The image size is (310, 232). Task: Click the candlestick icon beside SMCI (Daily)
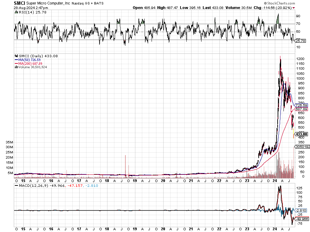pos(17,56)
